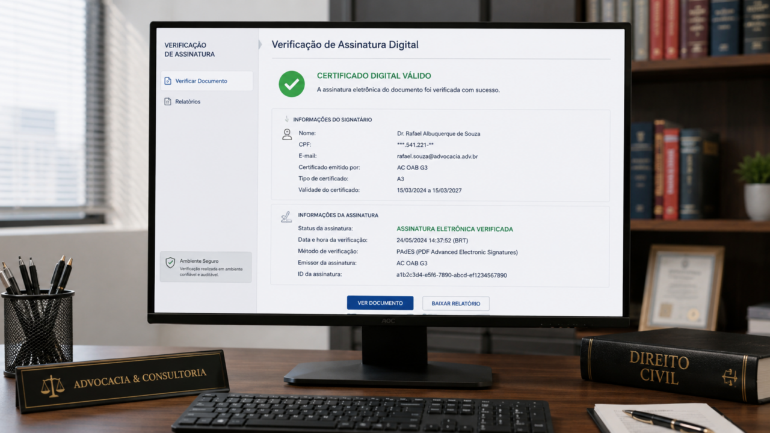Click the VERIFICAÇÃO DE ASSINATURA sidebar title
The height and width of the screenshot is (433, 770).
189,49
